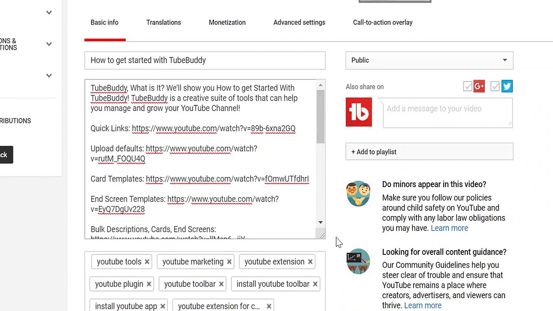Remove the 'youtube tools' tag
This screenshot has height=311, width=553.
tap(147, 262)
